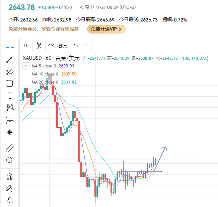Toggle magnet snap mode
218x207 pixels.
10,176
